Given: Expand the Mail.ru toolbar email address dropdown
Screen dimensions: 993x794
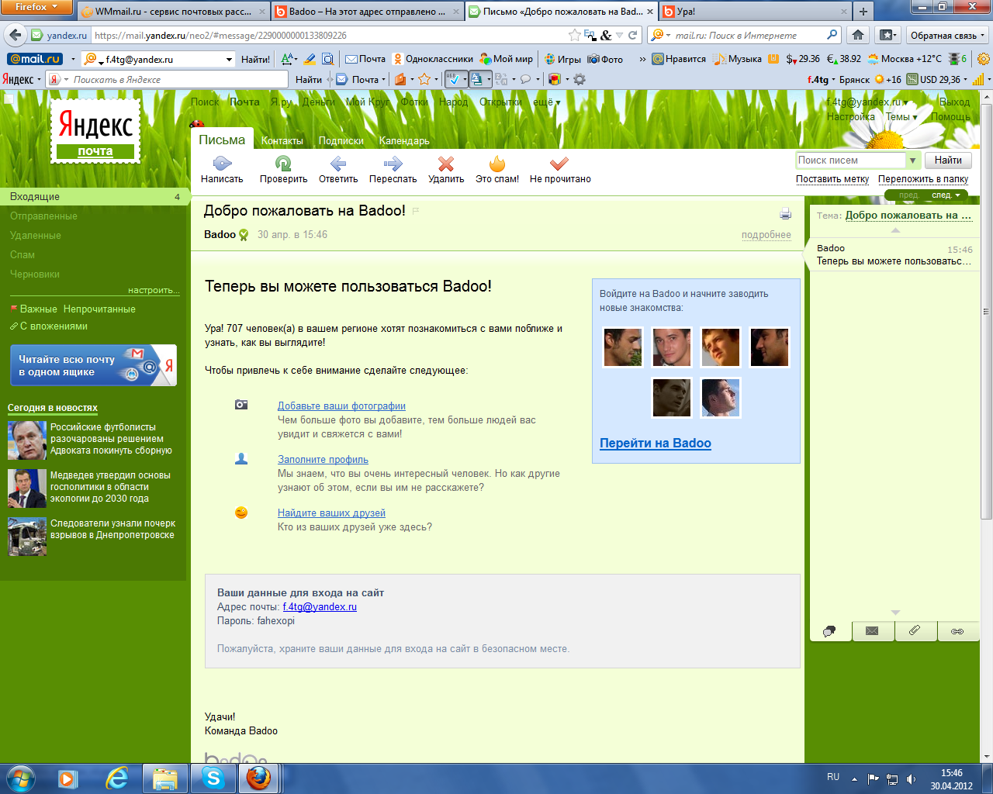Looking at the screenshot, I should click(229, 59).
